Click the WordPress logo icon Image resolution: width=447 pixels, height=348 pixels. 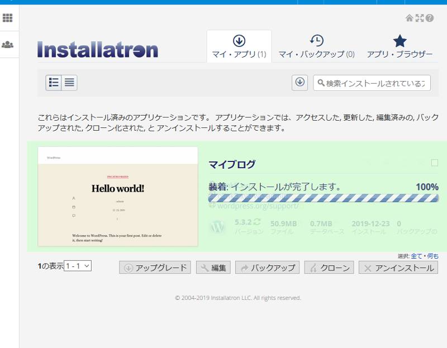pyautogui.click(x=217, y=227)
